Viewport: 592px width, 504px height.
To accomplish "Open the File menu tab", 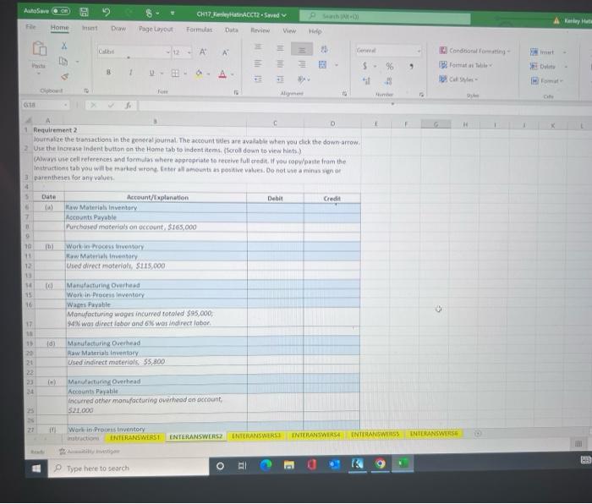I will [x=30, y=27].
